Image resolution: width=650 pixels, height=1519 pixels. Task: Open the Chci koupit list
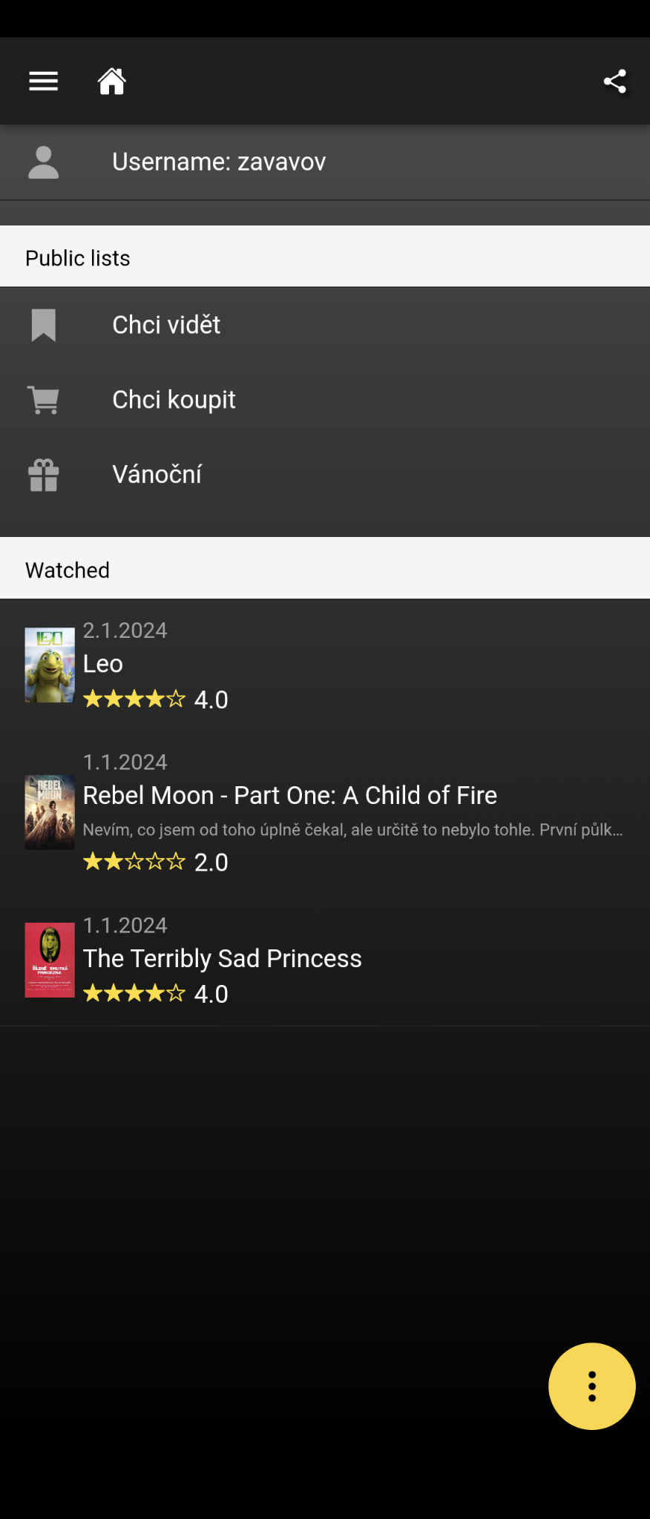[x=174, y=400]
